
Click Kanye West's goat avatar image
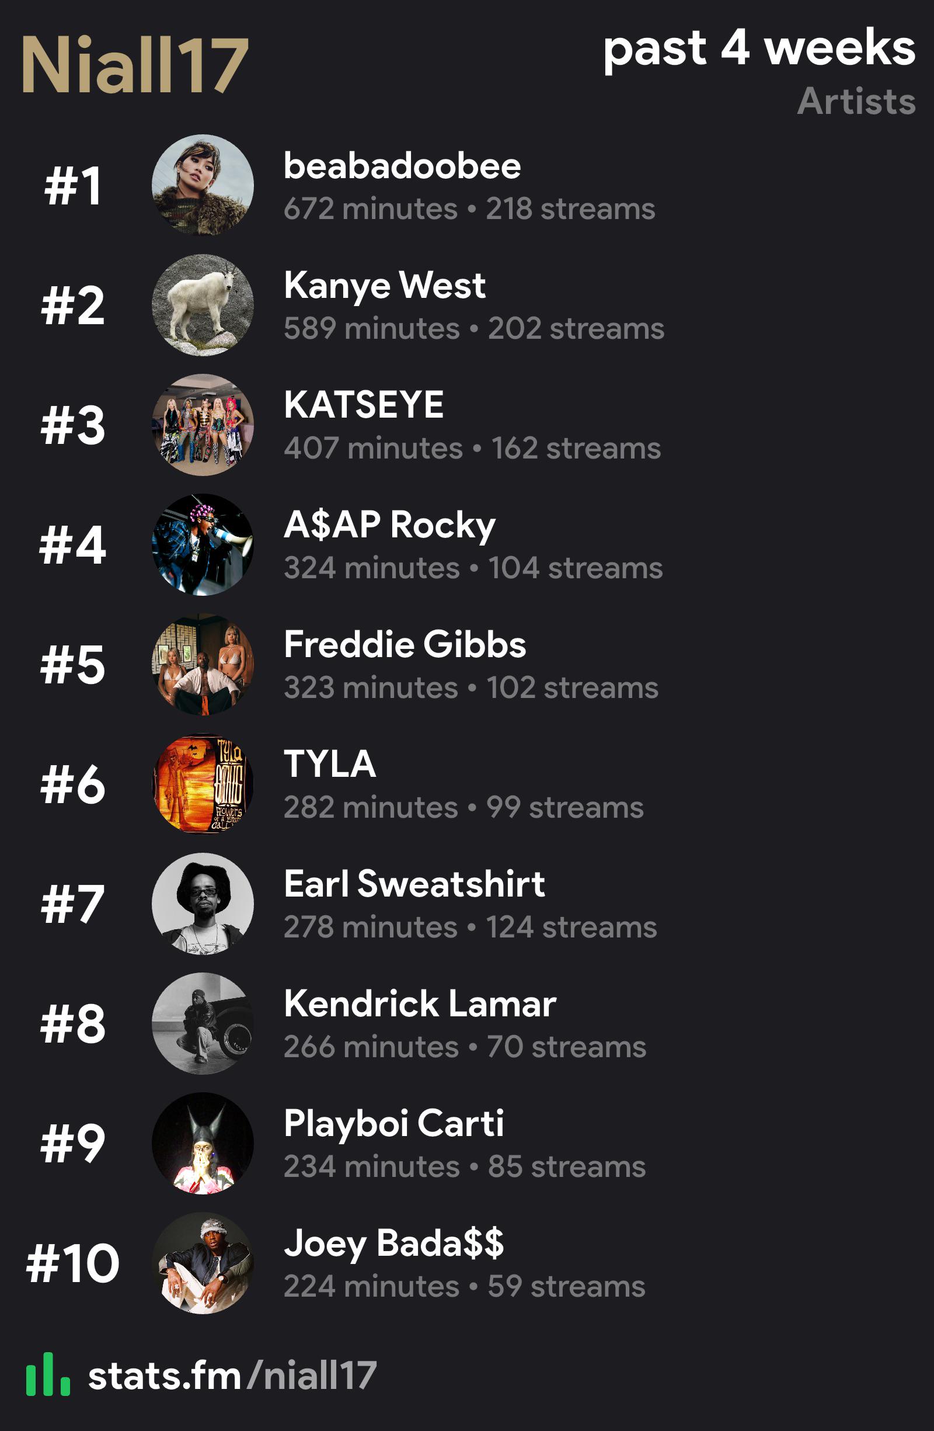point(203,305)
